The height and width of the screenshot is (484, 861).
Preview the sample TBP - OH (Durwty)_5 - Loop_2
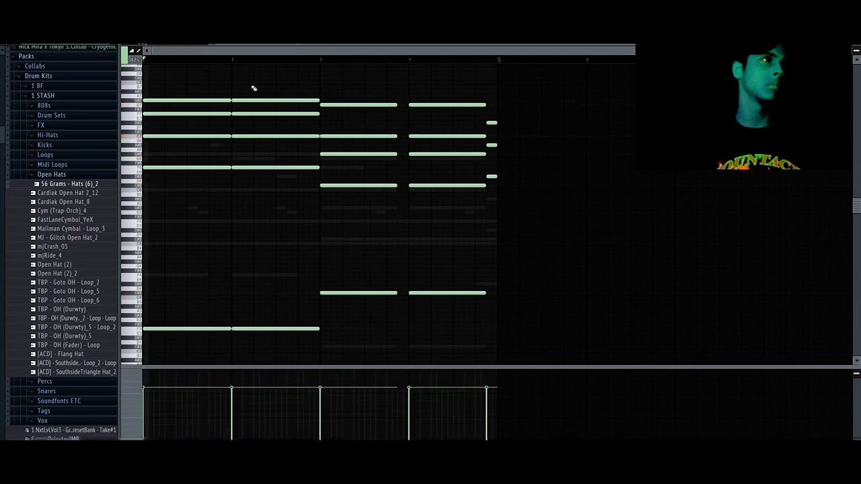coord(76,327)
